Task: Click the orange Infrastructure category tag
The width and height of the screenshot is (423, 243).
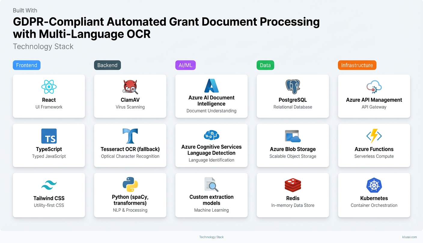Action: (x=357, y=65)
